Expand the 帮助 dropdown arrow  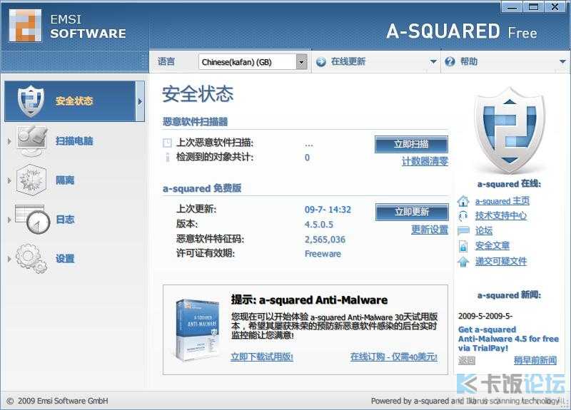pos(562,62)
